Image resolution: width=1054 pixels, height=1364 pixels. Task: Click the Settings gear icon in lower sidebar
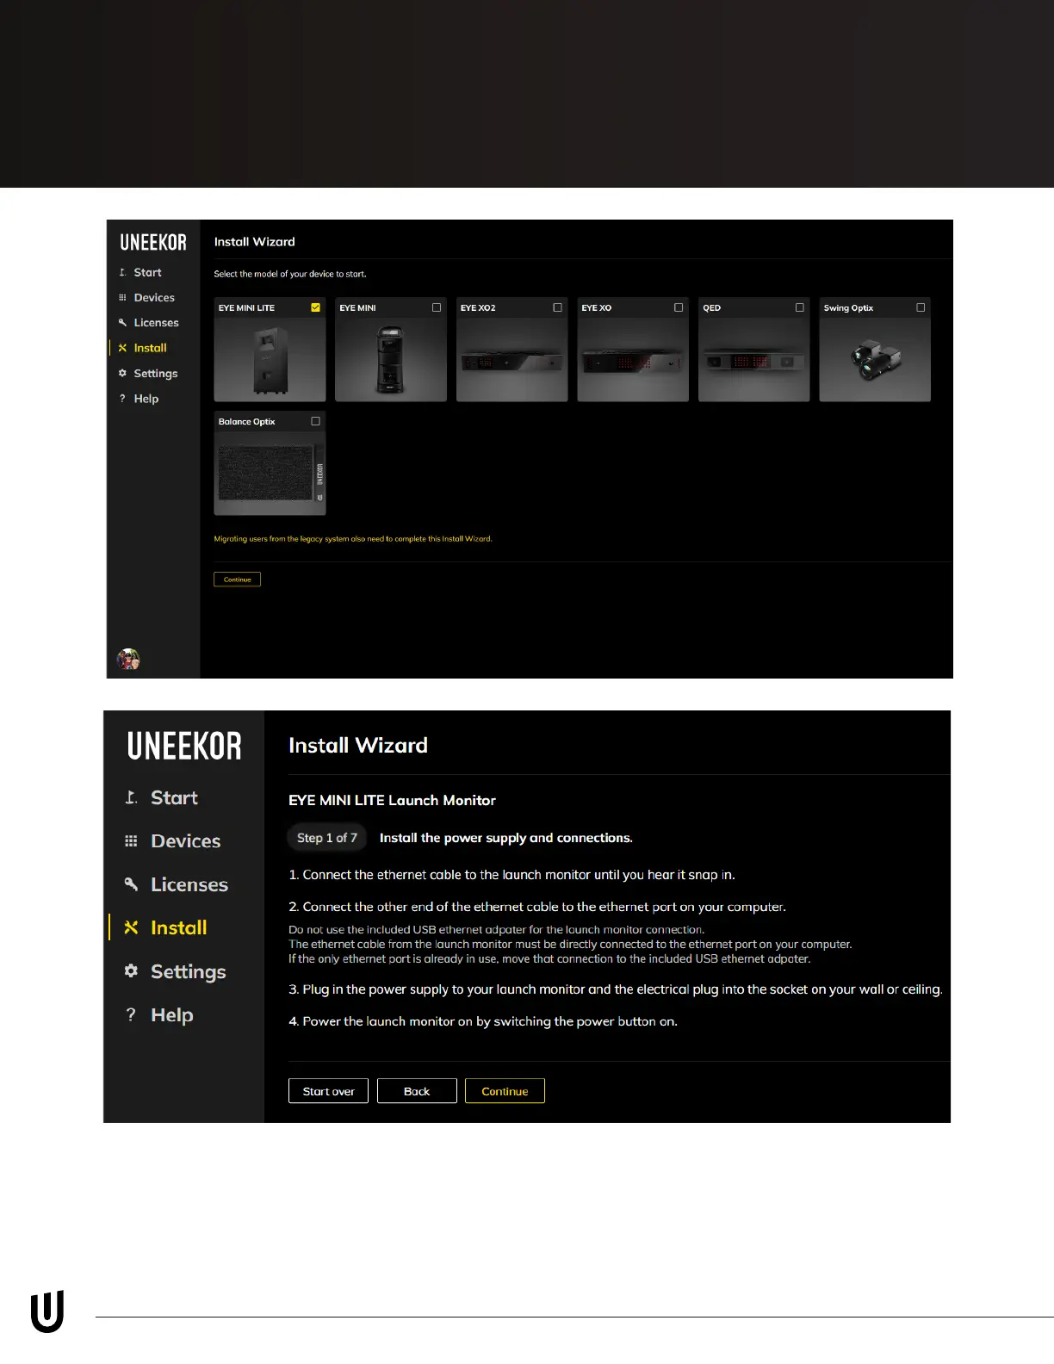click(131, 971)
